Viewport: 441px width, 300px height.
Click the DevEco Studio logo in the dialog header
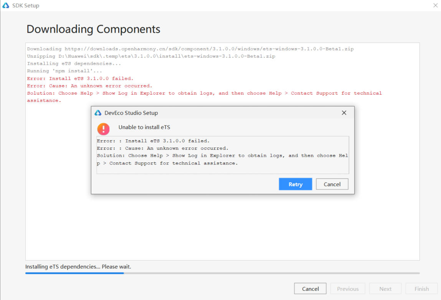pyautogui.click(x=98, y=113)
